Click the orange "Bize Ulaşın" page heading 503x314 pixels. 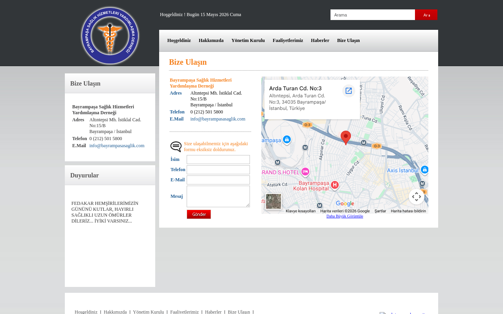click(188, 62)
